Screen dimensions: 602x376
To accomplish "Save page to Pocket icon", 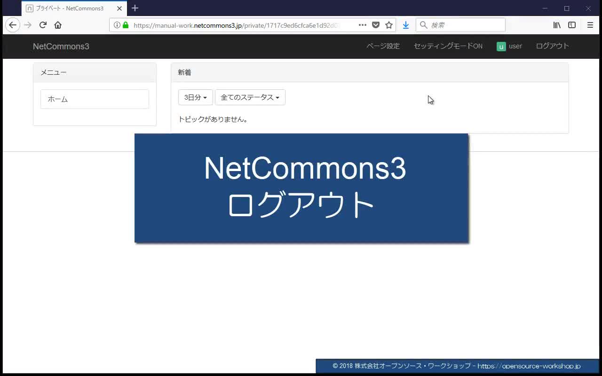I will (376, 25).
